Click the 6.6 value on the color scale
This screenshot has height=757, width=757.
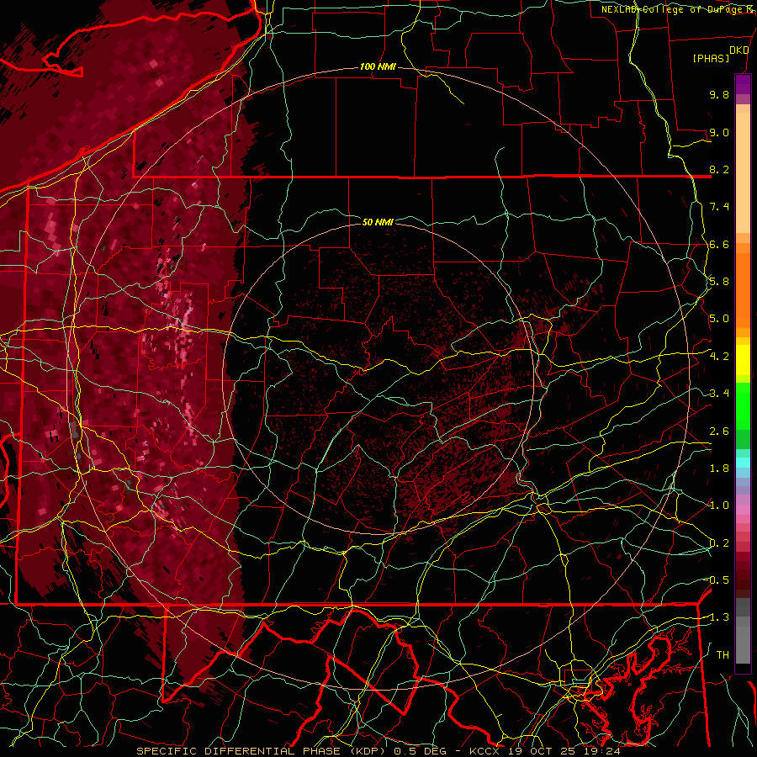pyautogui.click(x=719, y=244)
